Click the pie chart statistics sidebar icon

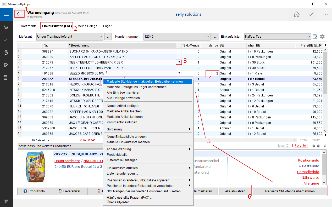point(6,52)
